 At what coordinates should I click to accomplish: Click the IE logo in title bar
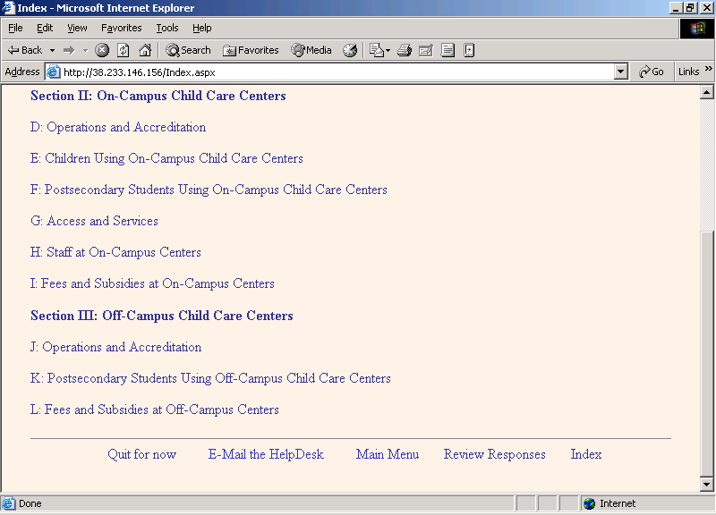click(8, 8)
